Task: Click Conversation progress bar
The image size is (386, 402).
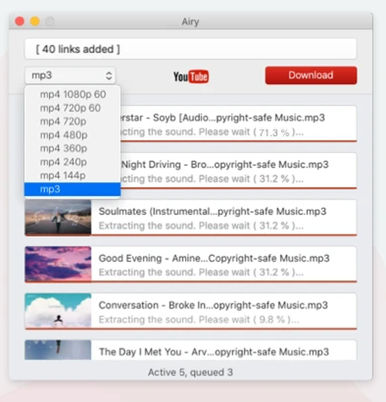Action: coord(191,329)
